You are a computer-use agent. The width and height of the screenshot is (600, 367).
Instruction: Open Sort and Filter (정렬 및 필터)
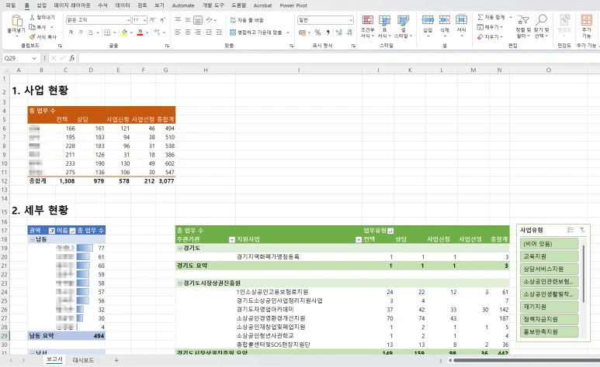523,26
